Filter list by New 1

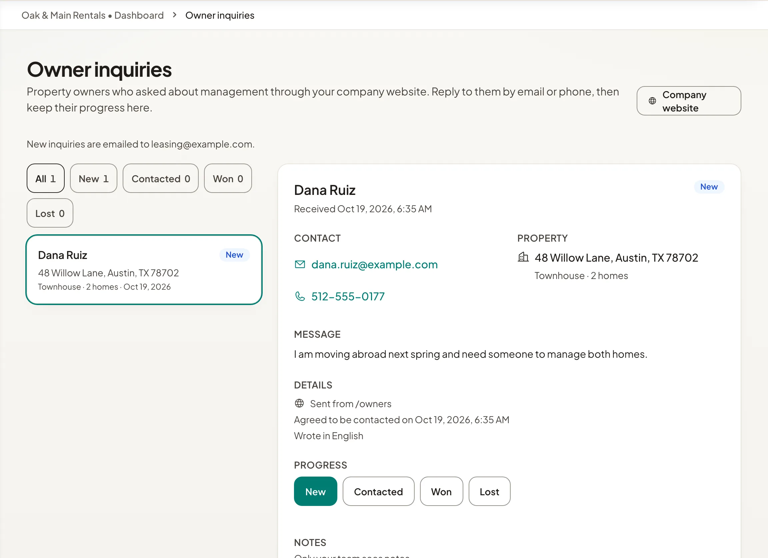pos(93,178)
